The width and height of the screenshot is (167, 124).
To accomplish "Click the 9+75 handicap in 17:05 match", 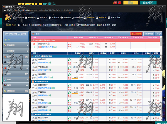I will (x=76, y=77).
